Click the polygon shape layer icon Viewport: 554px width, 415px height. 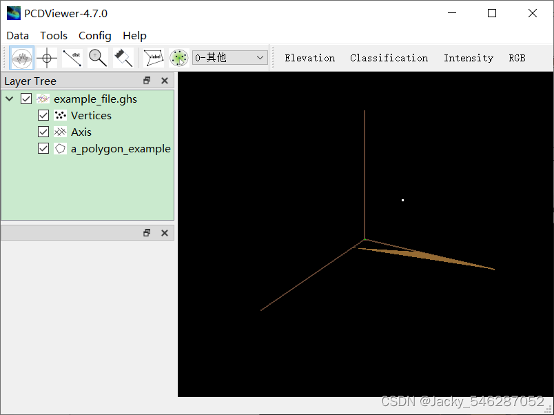tap(60, 148)
